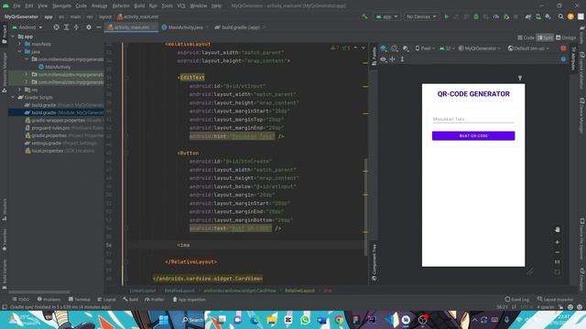This screenshot has height=329, width=586.
Task: Open the app run configuration dropdown
Action: (x=386, y=16)
